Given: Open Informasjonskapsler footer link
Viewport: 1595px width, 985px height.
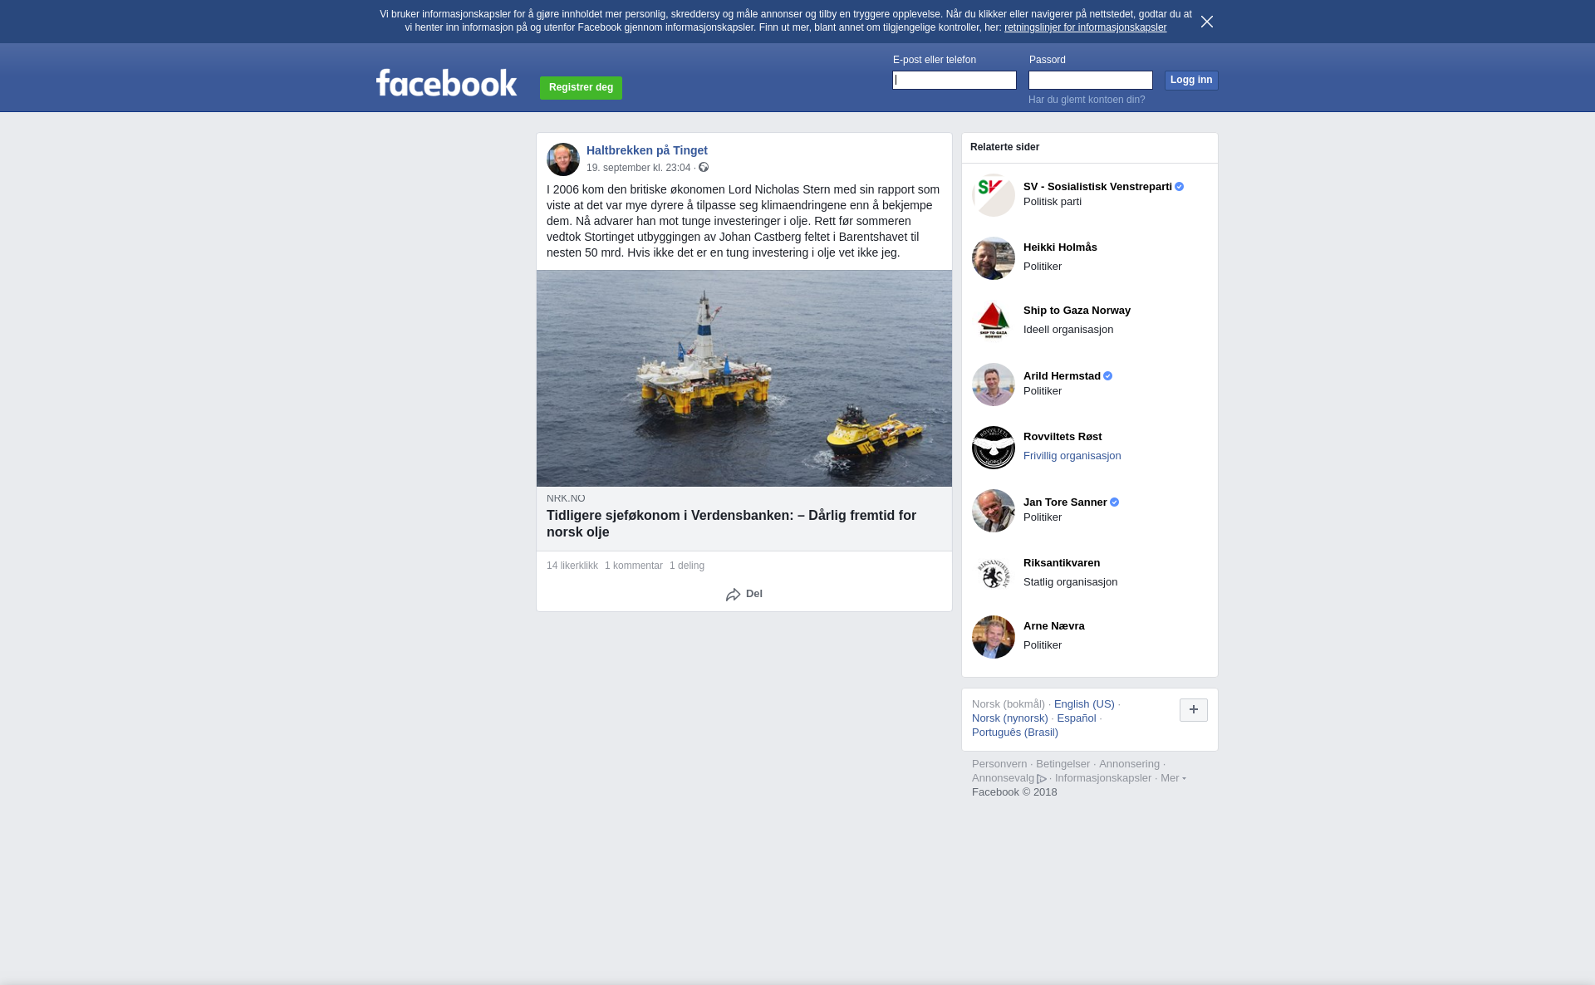Looking at the screenshot, I should [1103, 778].
